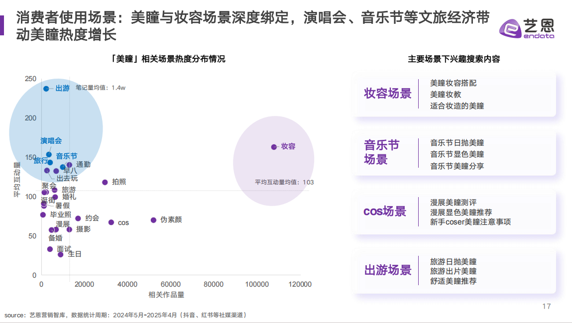Click 新手coser美瞳注意事项 entry
The width and height of the screenshot is (572, 323).
point(470,222)
